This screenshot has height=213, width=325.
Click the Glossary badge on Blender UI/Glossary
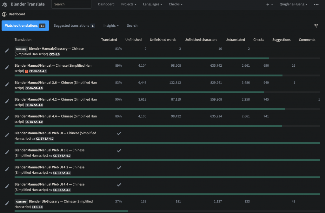[21, 202]
